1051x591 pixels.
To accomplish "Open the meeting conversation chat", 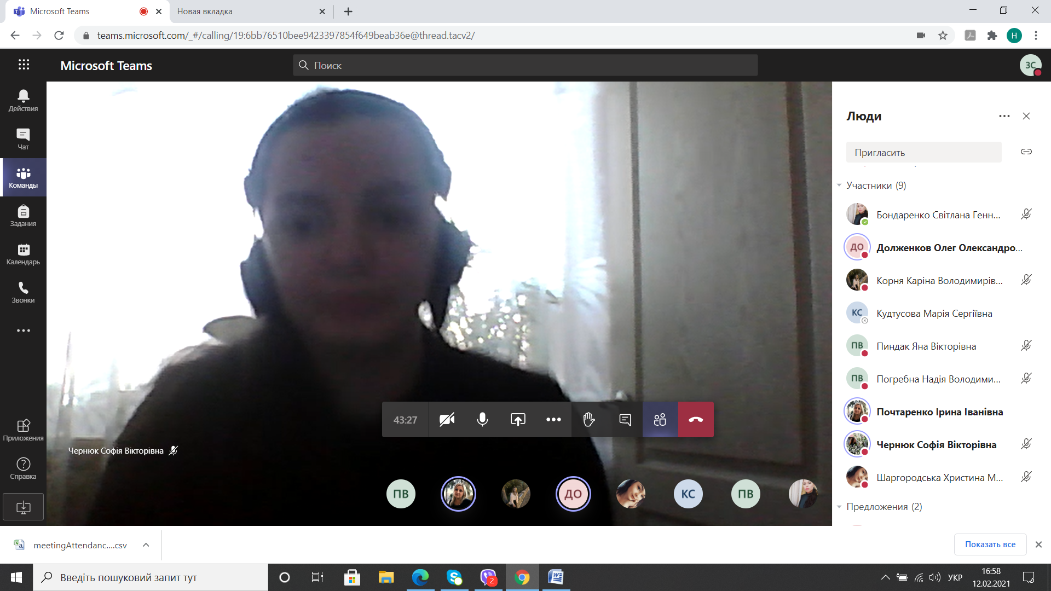I will tap(625, 420).
